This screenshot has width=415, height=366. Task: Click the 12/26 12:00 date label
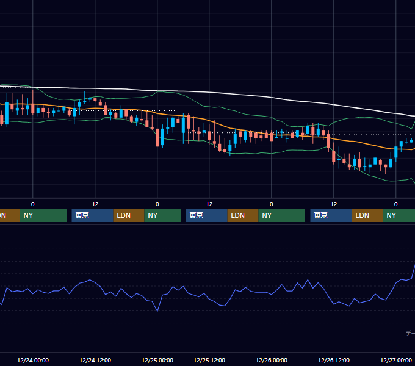334,360
